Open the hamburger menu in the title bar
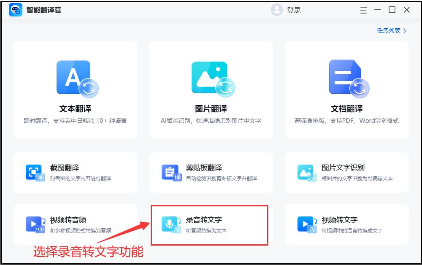This screenshot has height=265, width=422. pos(363,10)
